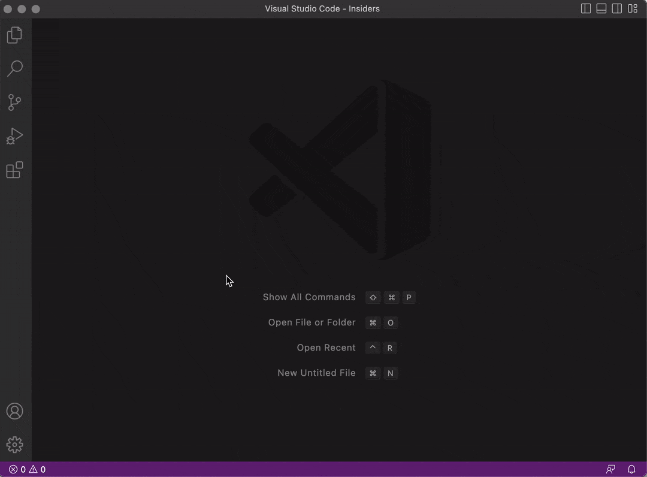Open the Source Control view

[x=14, y=102]
